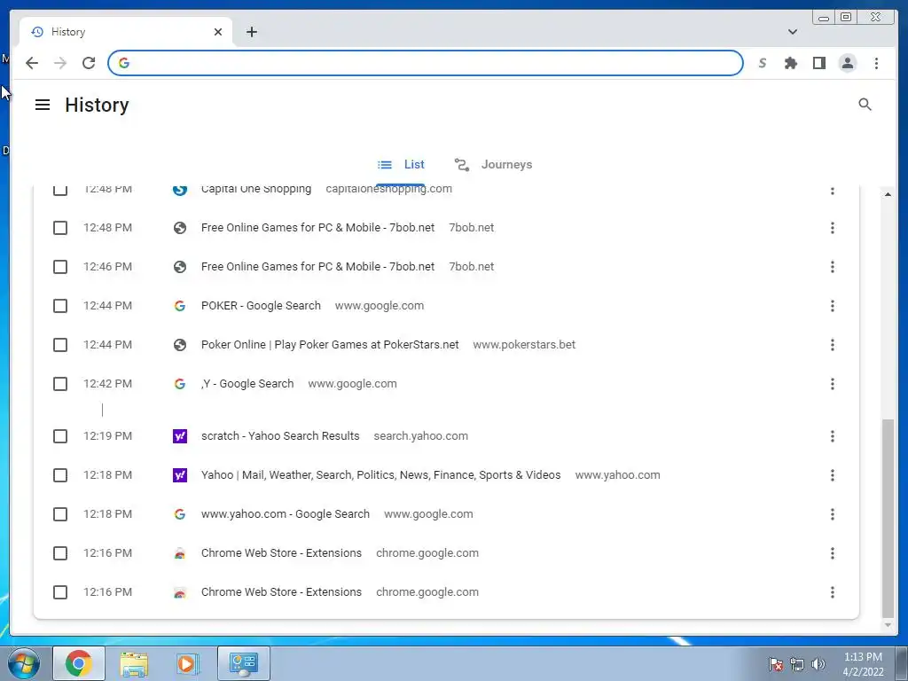Check the 12:18 PM Yahoo Mail entry
908x681 pixels.
point(60,475)
